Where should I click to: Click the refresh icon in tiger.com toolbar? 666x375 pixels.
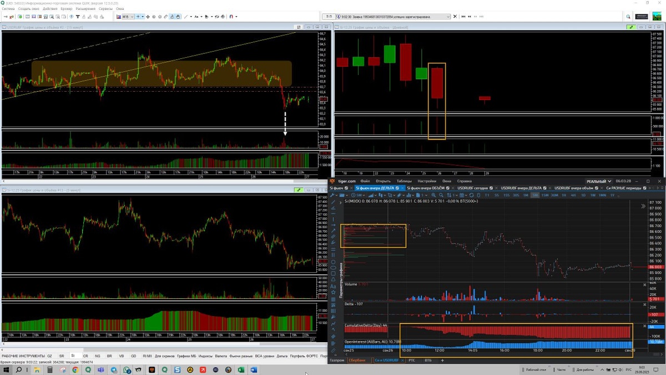[x=471, y=195]
